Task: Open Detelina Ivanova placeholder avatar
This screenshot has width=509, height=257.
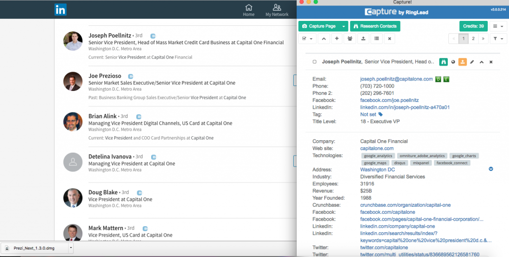Action: click(73, 162)
